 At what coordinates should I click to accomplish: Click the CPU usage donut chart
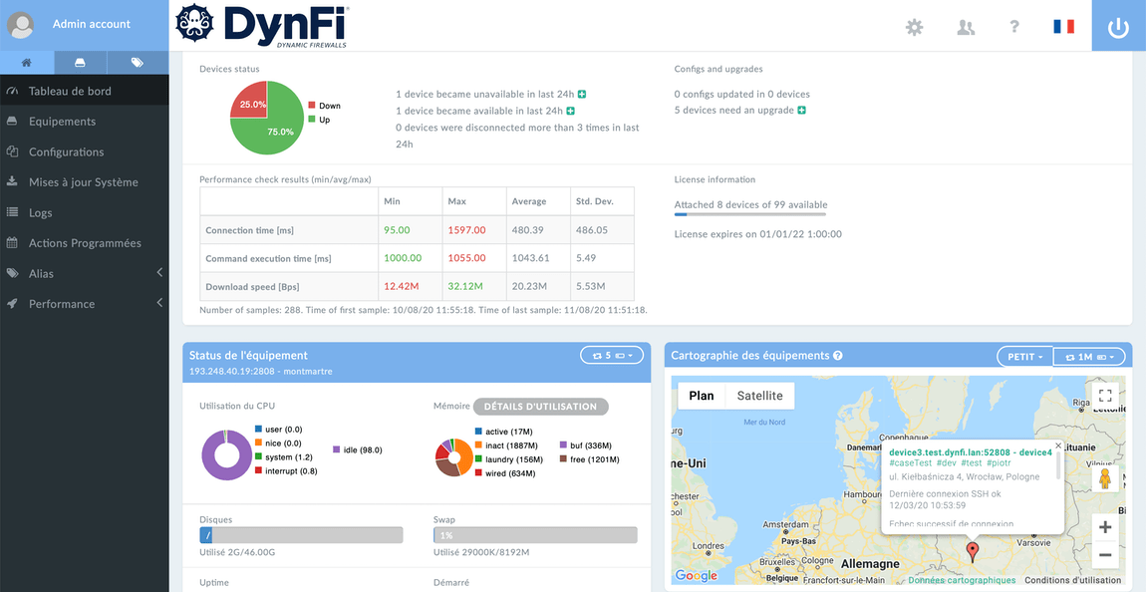tap(226, 454)
